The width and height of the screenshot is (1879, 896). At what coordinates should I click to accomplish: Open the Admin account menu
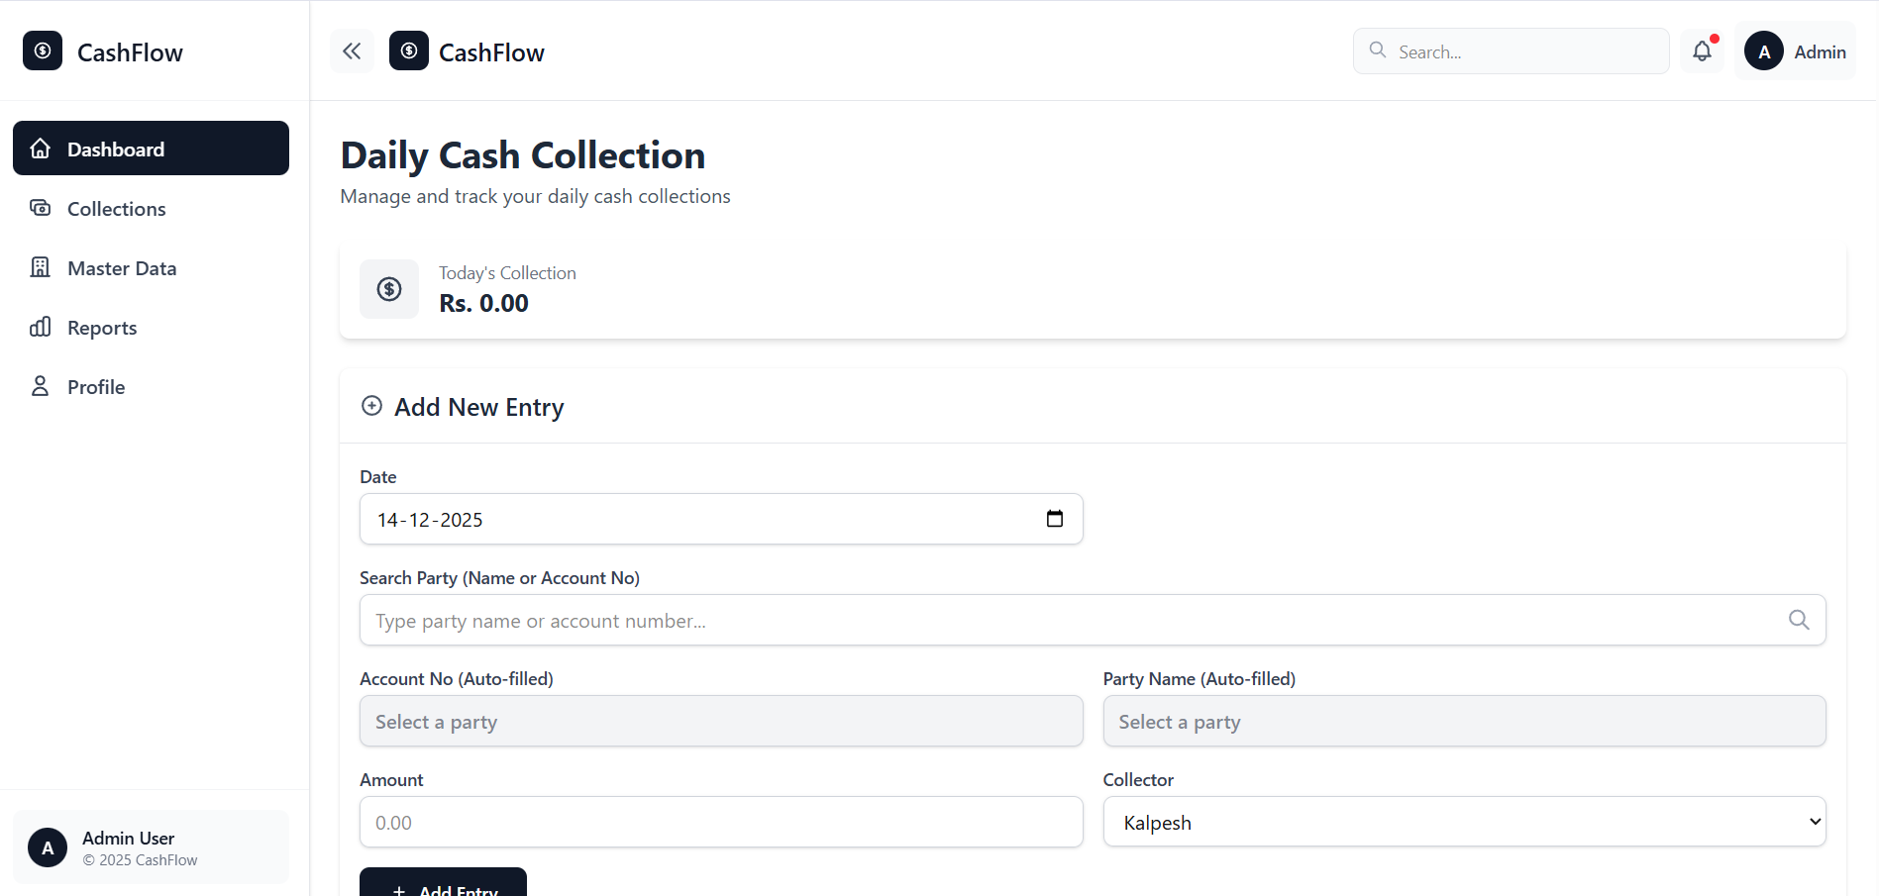point(1795,51)
